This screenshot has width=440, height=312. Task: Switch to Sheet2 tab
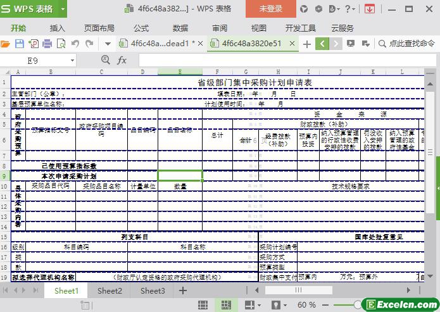[110, 290]
